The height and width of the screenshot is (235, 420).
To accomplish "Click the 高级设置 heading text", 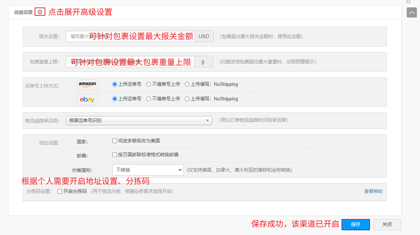I will 23,12.
